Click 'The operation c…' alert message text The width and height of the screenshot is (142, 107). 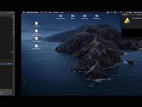[x=137, y=18]
